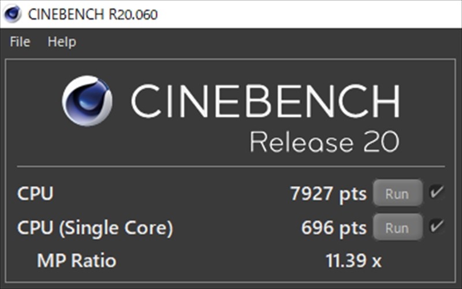Click the 11.39 x ratio value
Viewport: 462px width, 289px height.
353,261
